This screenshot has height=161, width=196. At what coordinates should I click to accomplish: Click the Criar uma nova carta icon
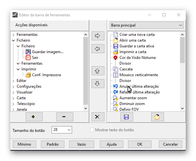point(116,35)
